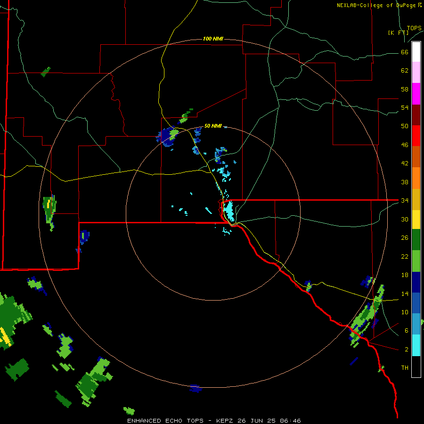Click the 50 legend value
The width and height of the screenshot is (424, 424).
click(405, 126)
